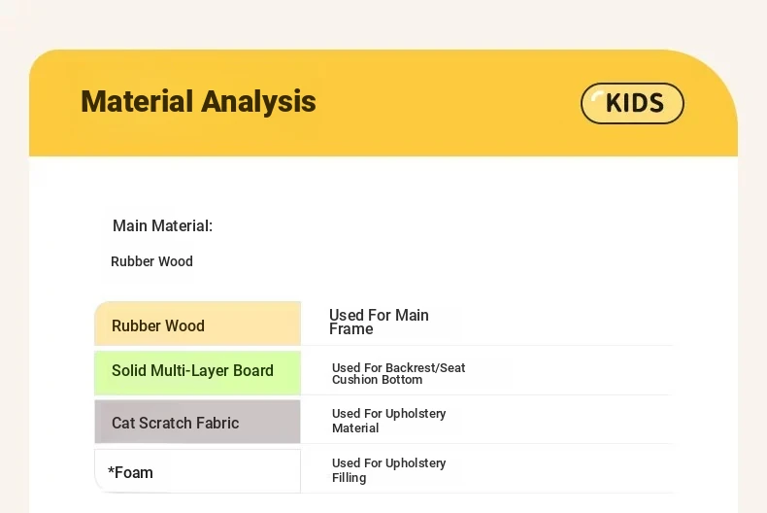The width and height of the screenshot is (767, 513).
Task: Select the white Foam cell
Action: tap(197, 472)
